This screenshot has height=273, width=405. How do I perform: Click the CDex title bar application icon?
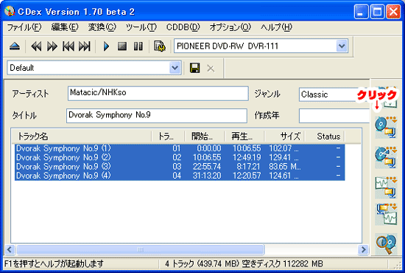pos(10,11)
